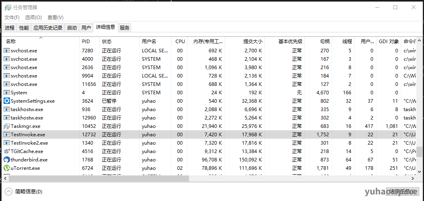Switch to the 服务 tab
This screenshot has height=201, width=424.
pos(125,28)
